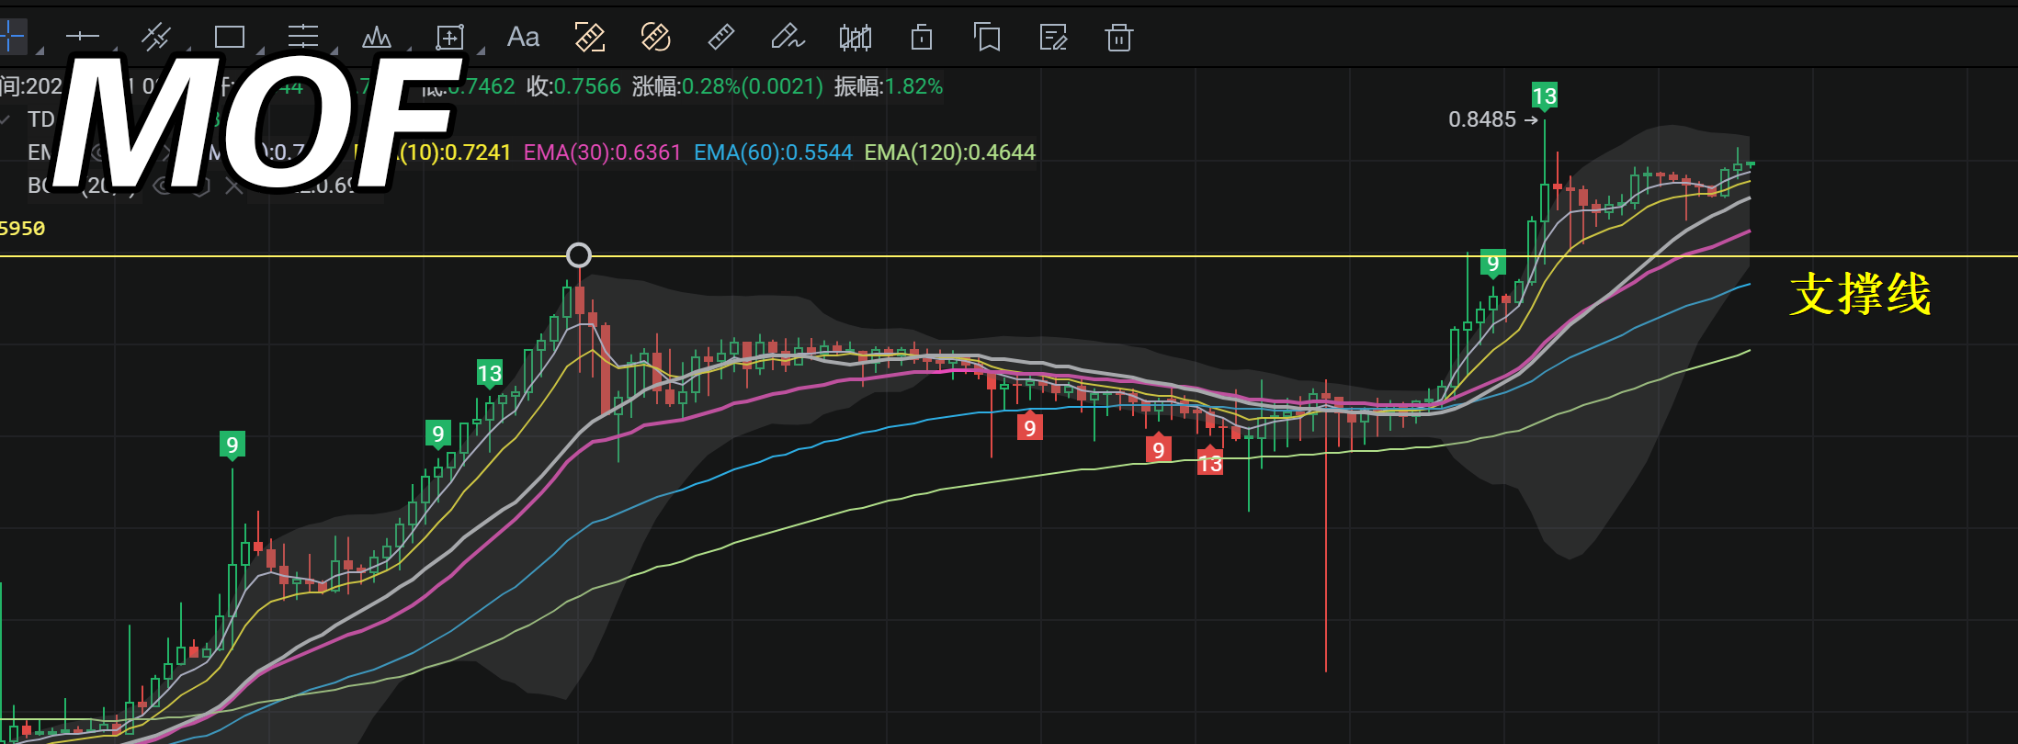Click the trash delete drawings icon

click(x=1118, y=37)
